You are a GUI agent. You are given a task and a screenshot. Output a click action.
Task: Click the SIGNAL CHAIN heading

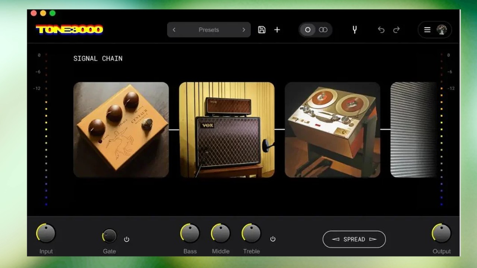click(98, 58)
